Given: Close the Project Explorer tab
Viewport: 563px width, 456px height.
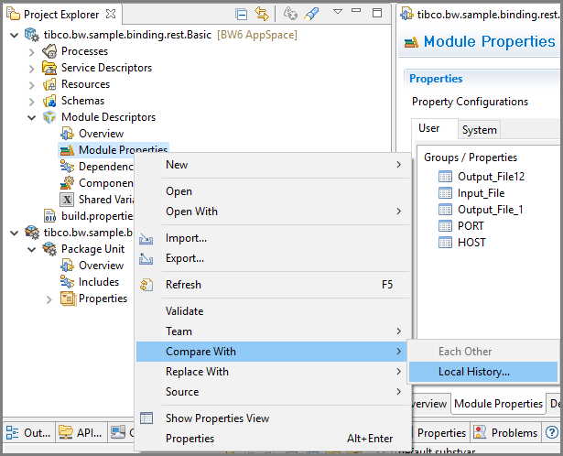Looking at the screenshot, I should click(x=111, y=14).
